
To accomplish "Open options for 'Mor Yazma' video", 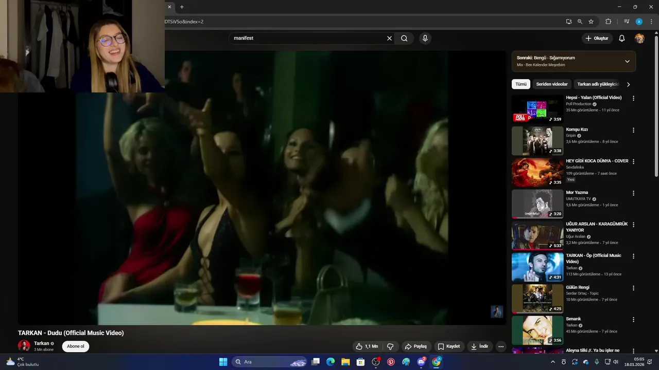I will click(x=633, y=193).
